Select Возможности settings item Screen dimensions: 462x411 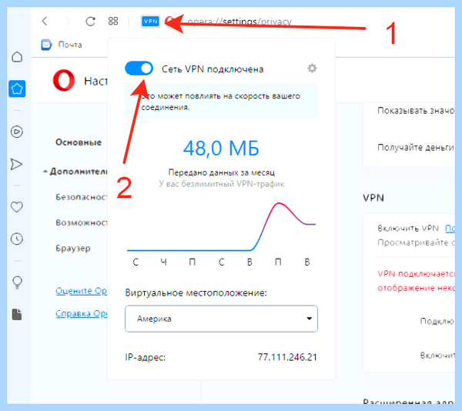click(x=82, y=222)
